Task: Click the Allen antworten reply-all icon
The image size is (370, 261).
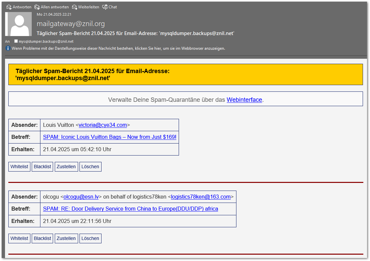Action: tap(37, 7)
